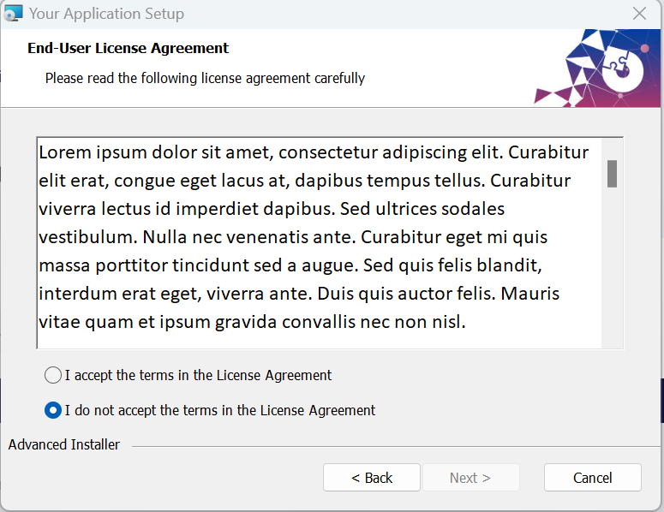This screenshot has height=512, width=664.
Task: Click the End-User License Agreement heading
Action: (x=129, y=48)
